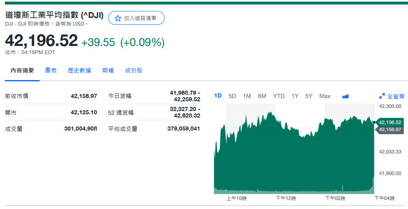Image resolution: width=408 pixels, height=209 pixels.
Task: Open the 圖表 tab
Action: (51, 70)
